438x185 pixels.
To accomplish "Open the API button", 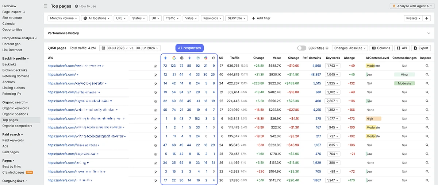I will (401, 48).
